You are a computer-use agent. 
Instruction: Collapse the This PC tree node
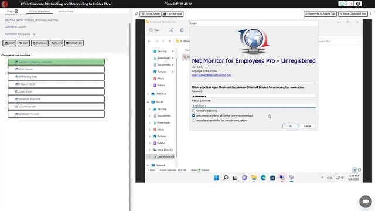click(148, 102)
